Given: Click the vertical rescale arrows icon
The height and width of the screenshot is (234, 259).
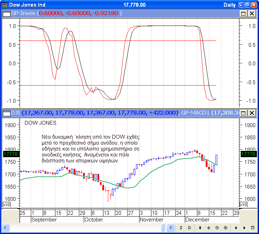Looking at the screenshot, I should point(200,228).
